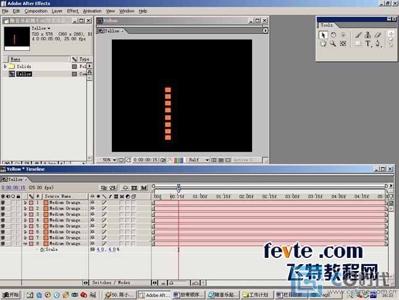
Task: Open the Yellow composition viewer options menu arrow
Action: [265, 30]
